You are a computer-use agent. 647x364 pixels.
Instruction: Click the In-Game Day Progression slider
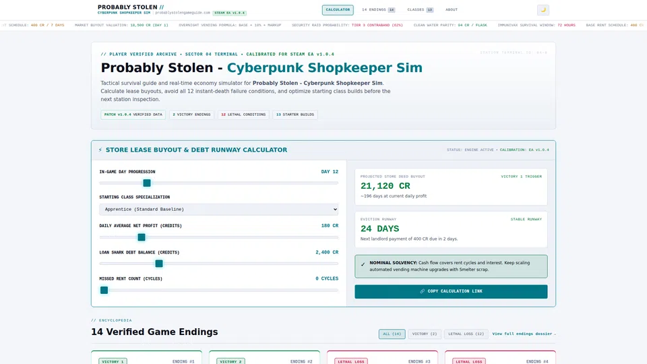(218, 183)
